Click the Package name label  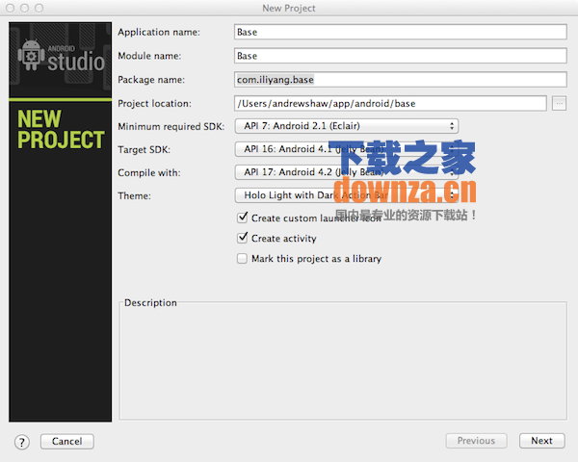[x=151, y=80]
